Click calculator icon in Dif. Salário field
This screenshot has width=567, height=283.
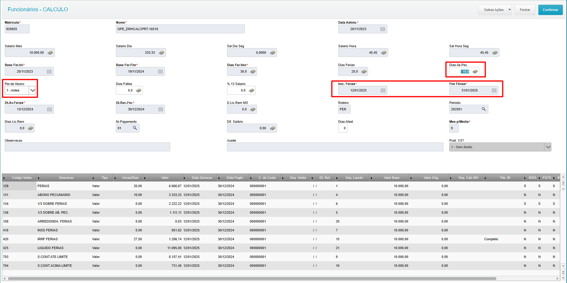point(273,128)
